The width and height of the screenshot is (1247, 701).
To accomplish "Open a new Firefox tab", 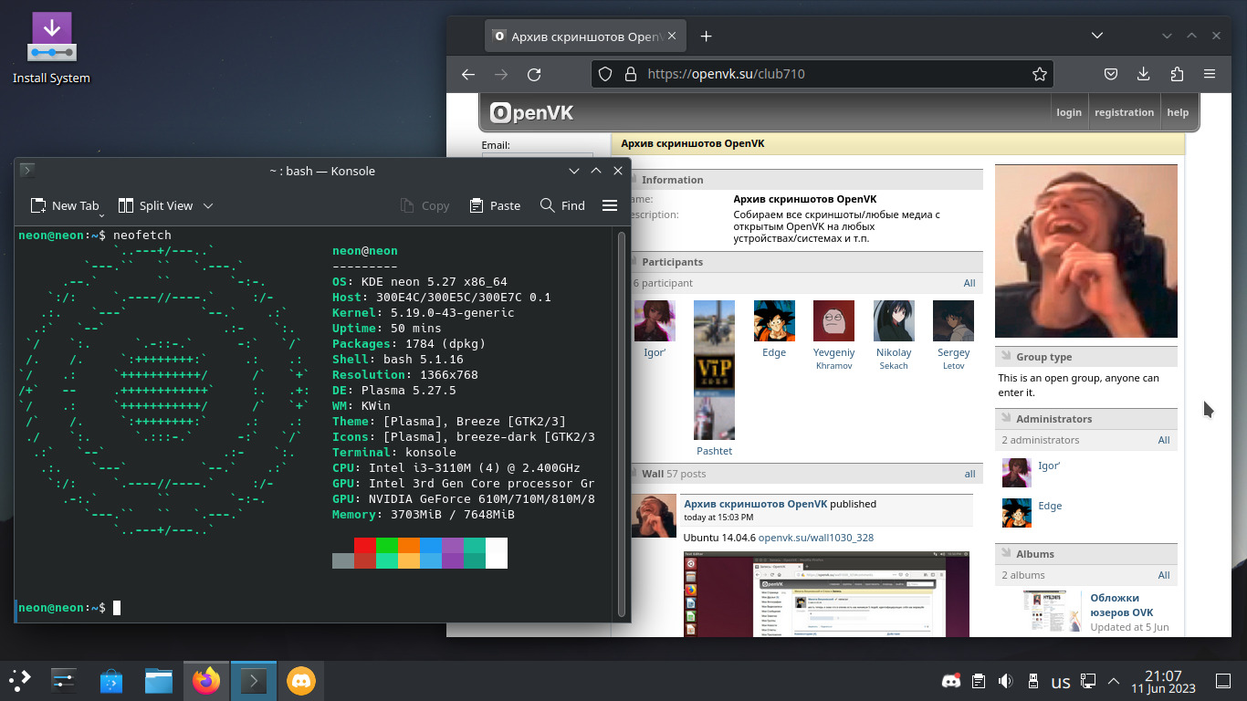I will tap(706, 37).
